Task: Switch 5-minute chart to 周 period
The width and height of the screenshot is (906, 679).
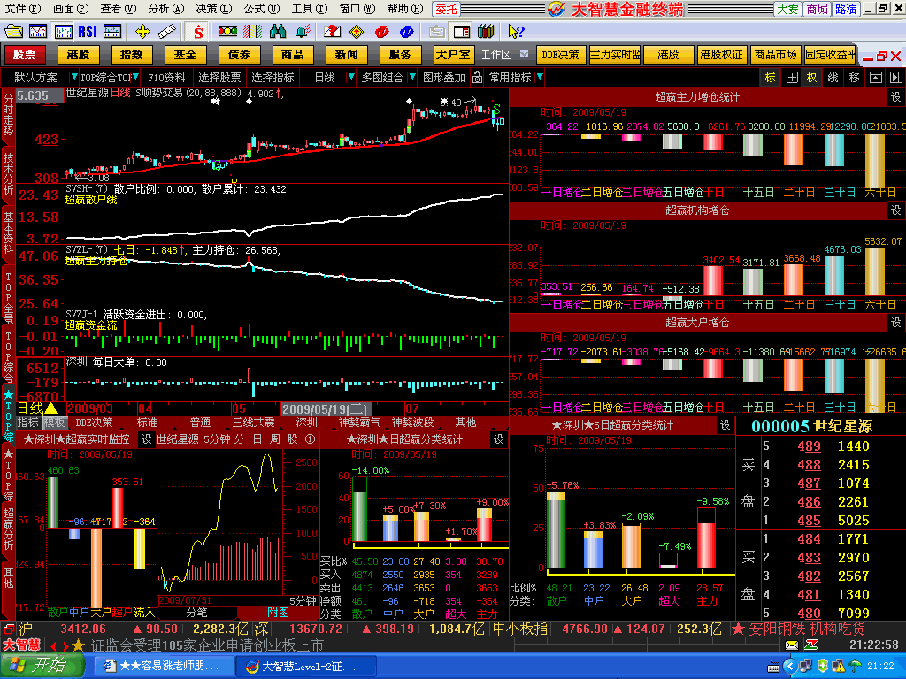Action: pyautogui.click(x=275, y=439)
